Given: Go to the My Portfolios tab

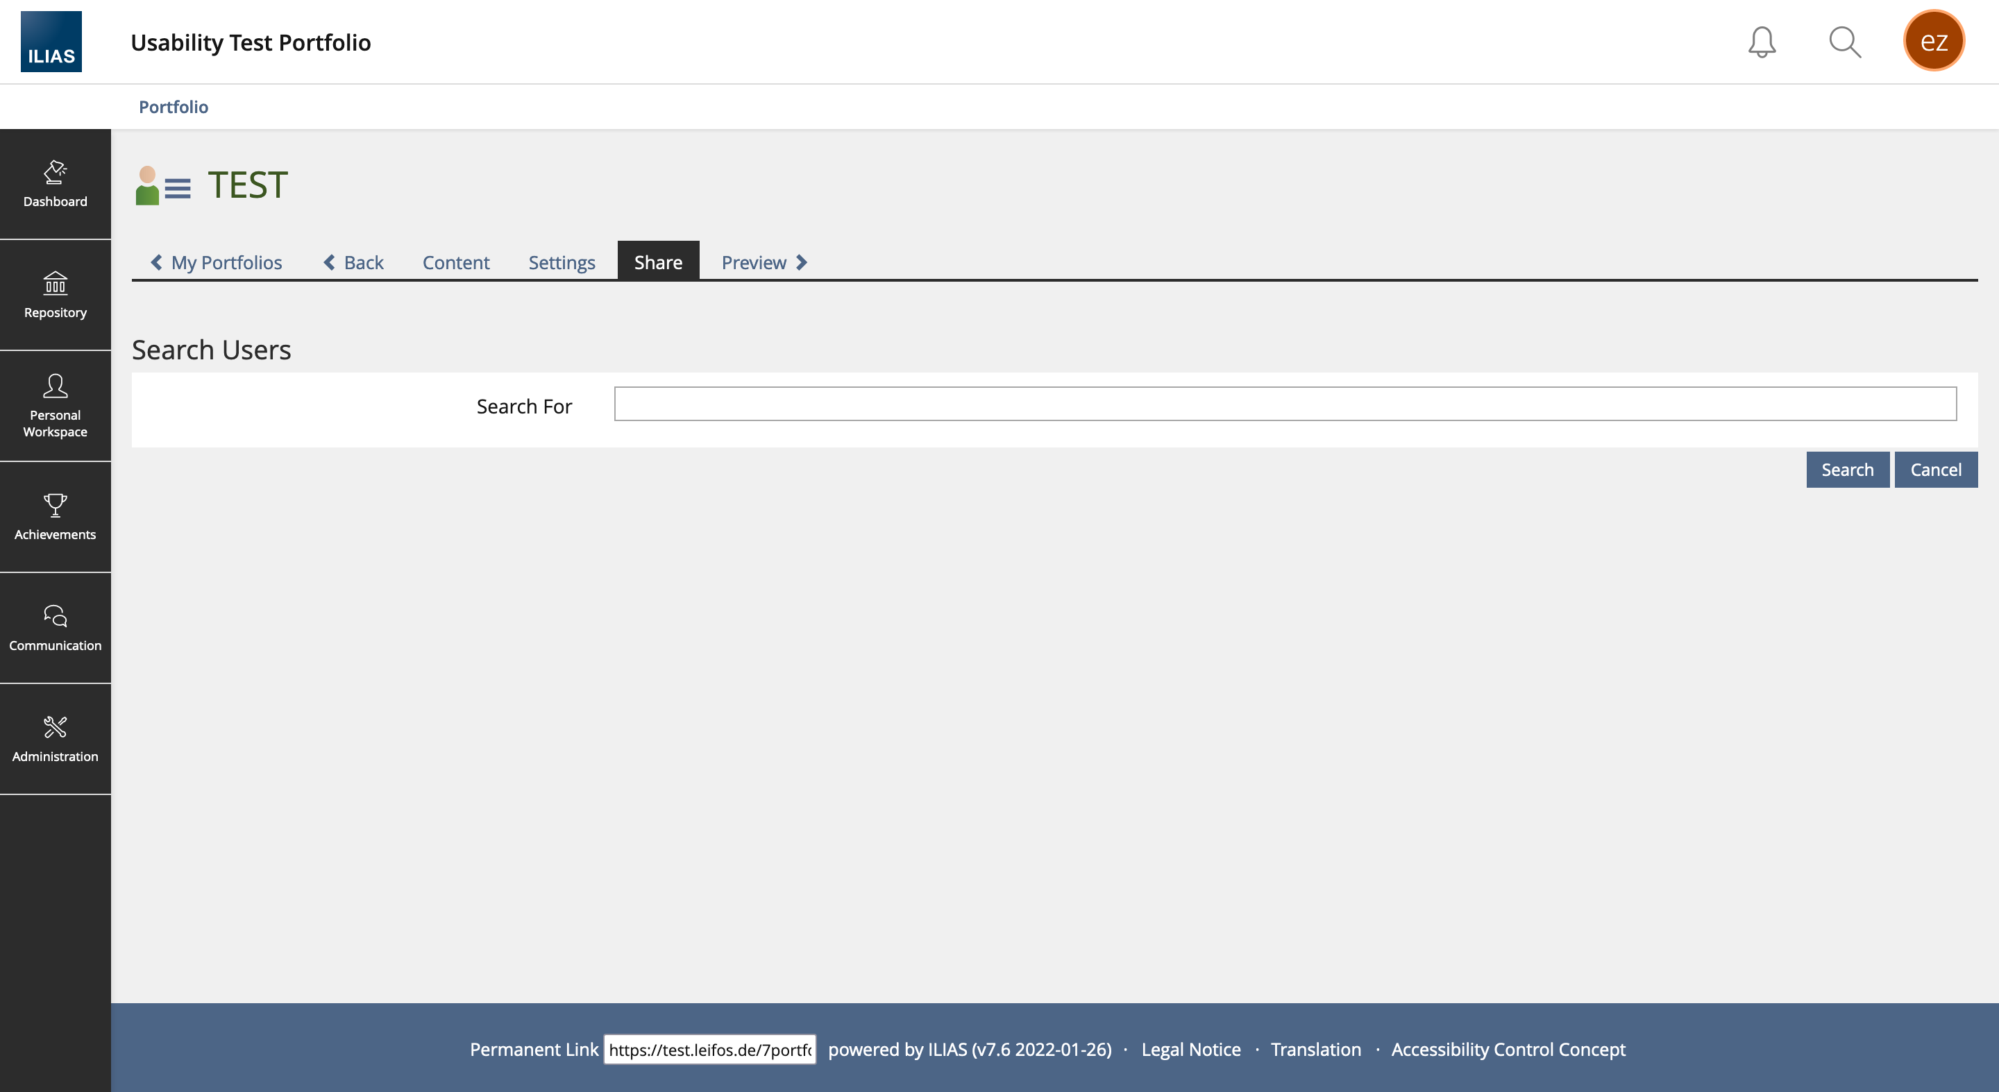Looking at the screenshot, I should [217, 262].
